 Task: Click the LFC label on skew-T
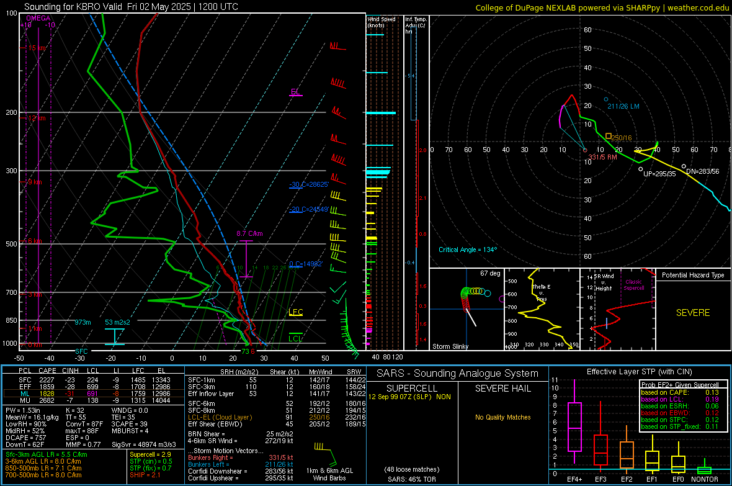click(x=295, y=312)
